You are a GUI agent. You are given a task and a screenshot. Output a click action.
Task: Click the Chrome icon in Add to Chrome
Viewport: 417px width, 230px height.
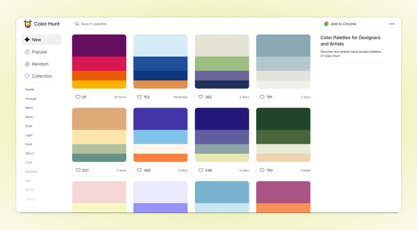(x=326, y=24)
